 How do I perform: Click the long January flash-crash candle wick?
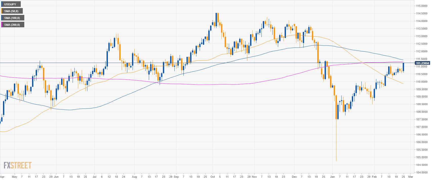click(336, 142)
